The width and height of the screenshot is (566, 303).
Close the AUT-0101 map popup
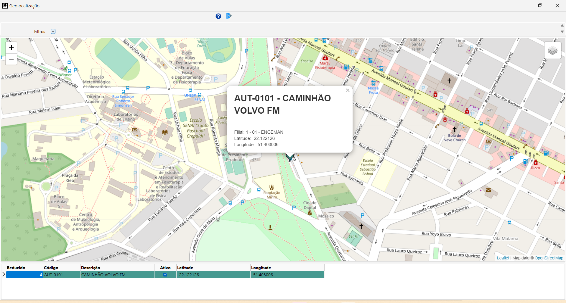[x=348, y=90]
